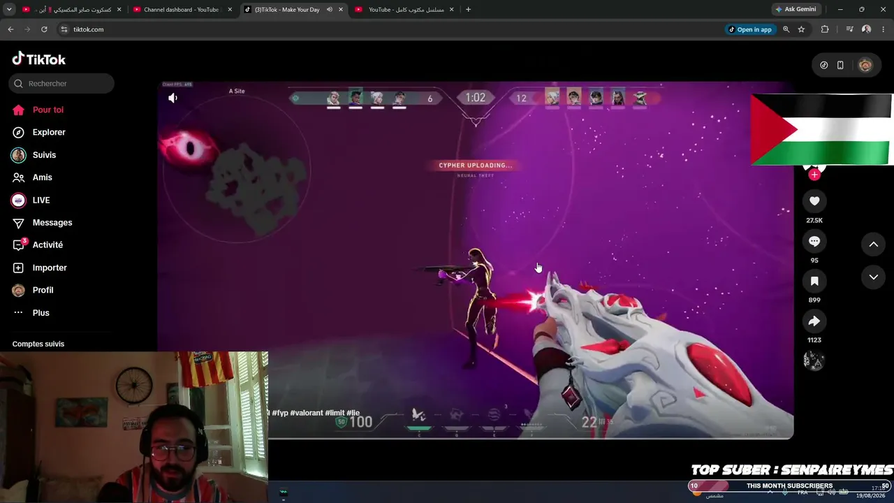Screen dimensions: 894x503
Task: Click the phone app icon at top right
Action: click(x=840, y=65)
